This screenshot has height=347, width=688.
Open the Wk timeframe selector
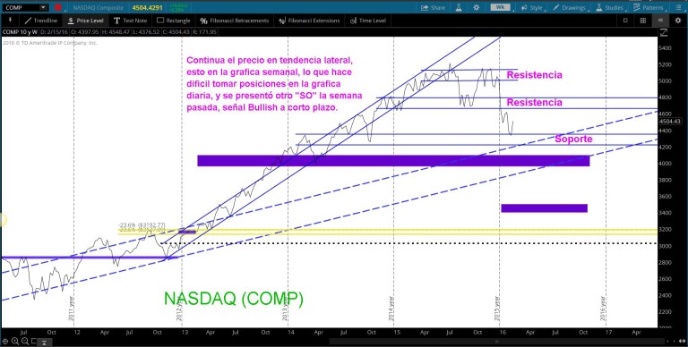(500, 7)
